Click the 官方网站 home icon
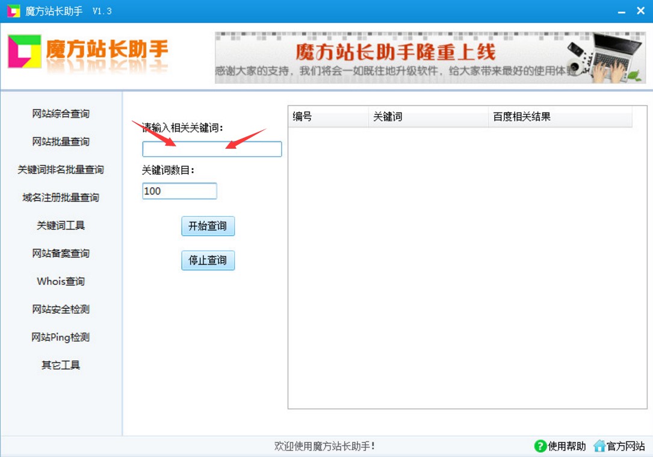 pos(599,446)
